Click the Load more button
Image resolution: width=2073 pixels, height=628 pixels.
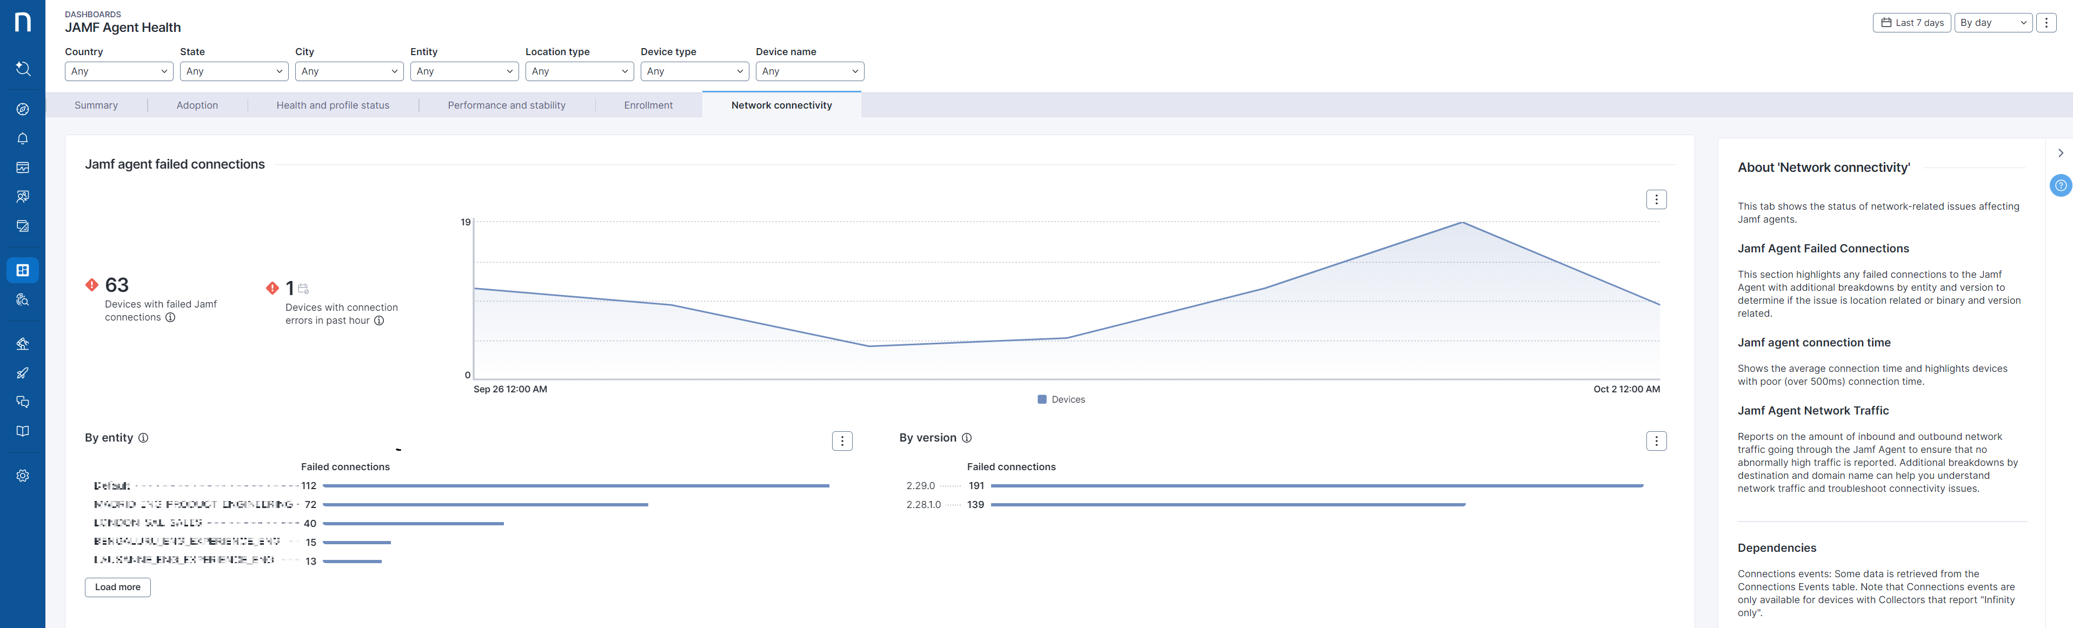[117, 587]
